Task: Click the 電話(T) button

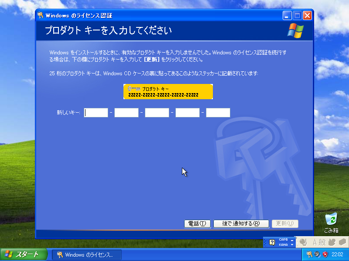Action: (x=197, y=224)
